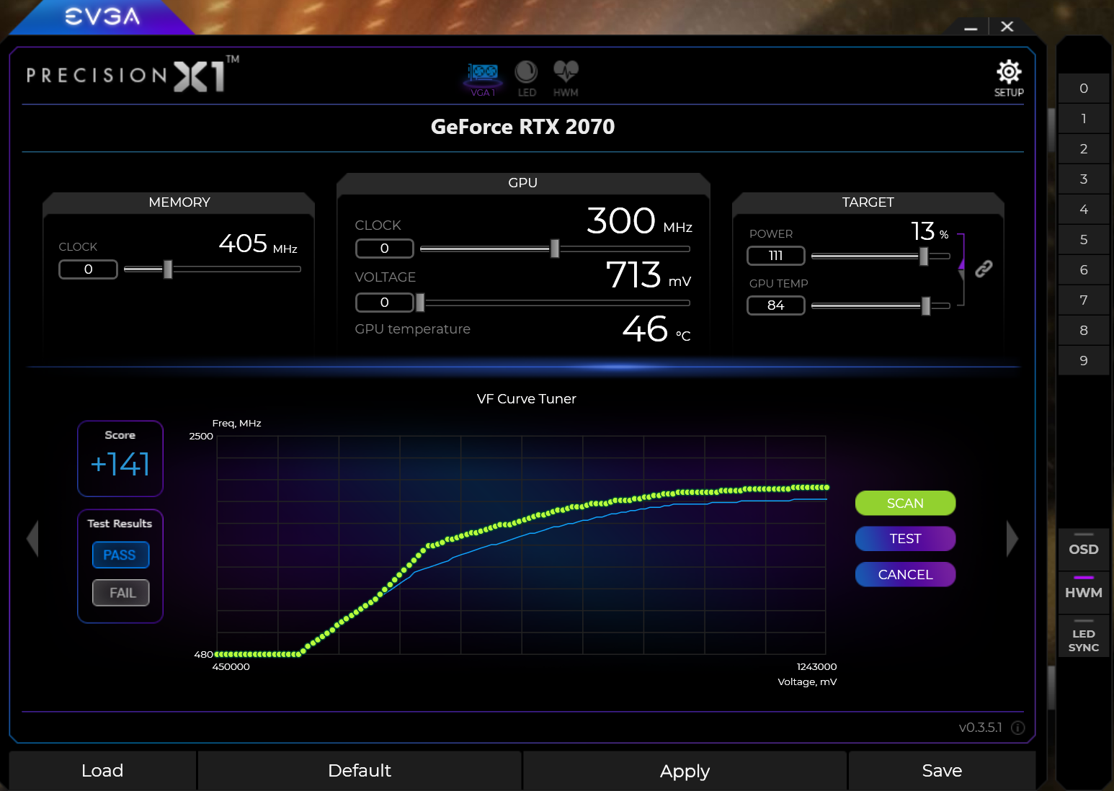Click the power target slider handle
This screenshot has width=1114, height=791.
[924, 256]
